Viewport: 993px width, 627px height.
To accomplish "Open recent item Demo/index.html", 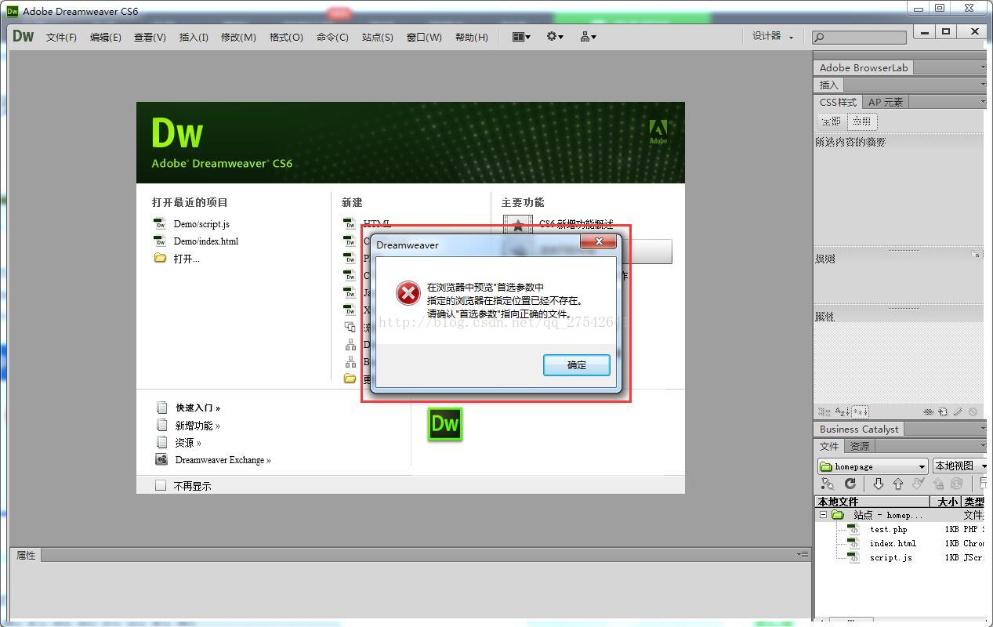I will tap(206, 241).
